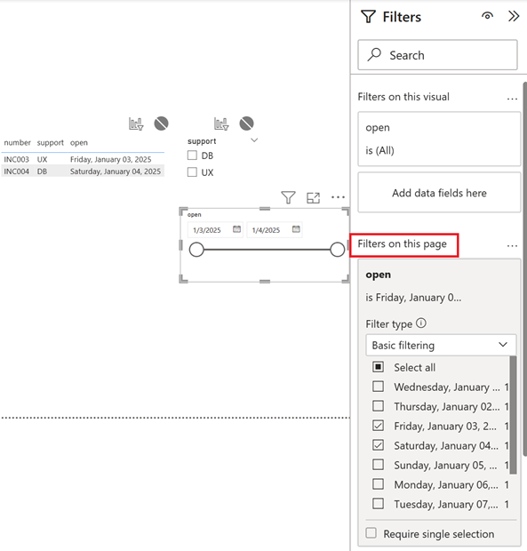Click the filter values list scrollbar
The height and width of the screenshot is (551, 527).
pos(513,415)
